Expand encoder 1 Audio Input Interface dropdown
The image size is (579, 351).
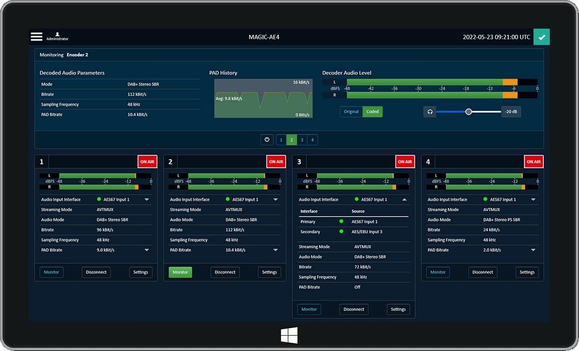pos(147,200)
